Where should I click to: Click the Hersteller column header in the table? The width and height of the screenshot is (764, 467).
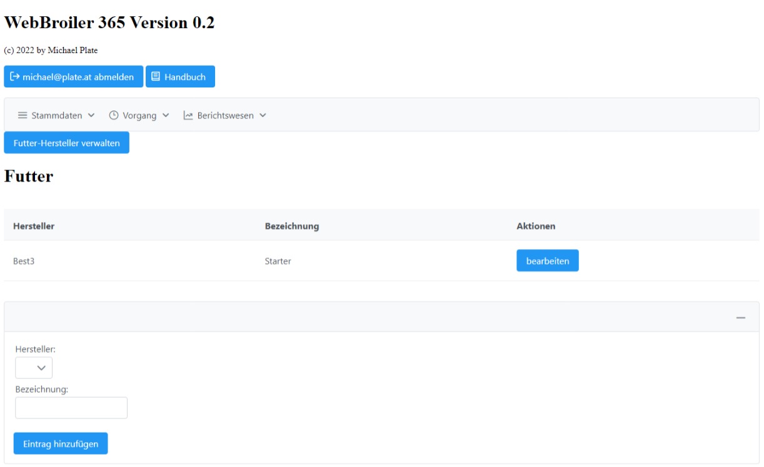[33, 226]
